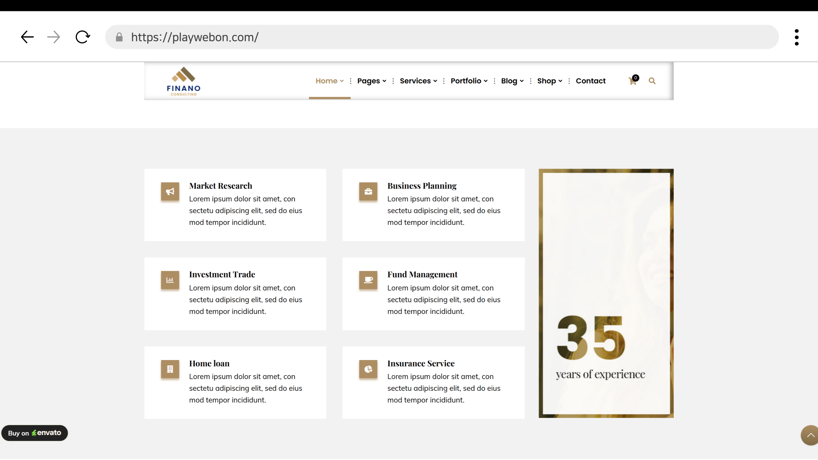Reload the page with the refresh icon

click(x=83, y=37)
